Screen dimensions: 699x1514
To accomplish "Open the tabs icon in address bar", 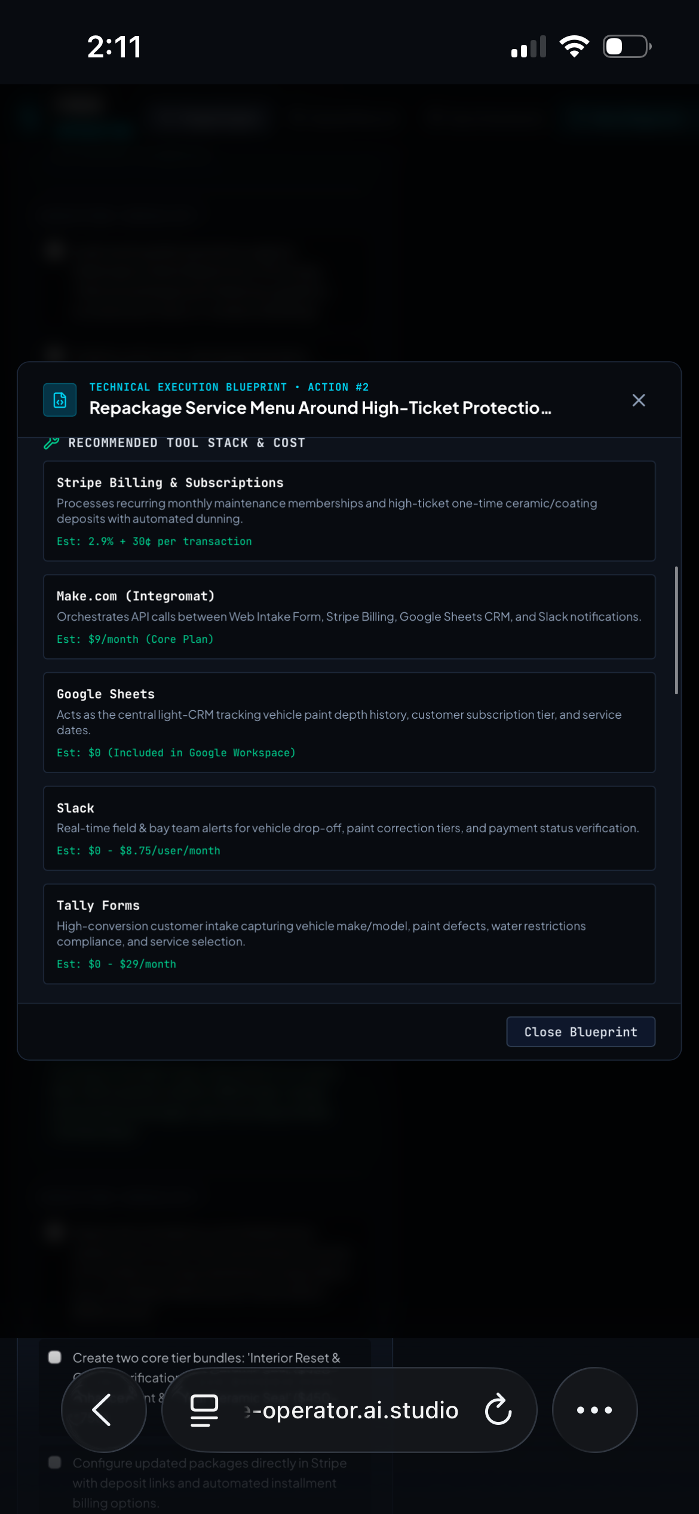I will coord(204,1409).
